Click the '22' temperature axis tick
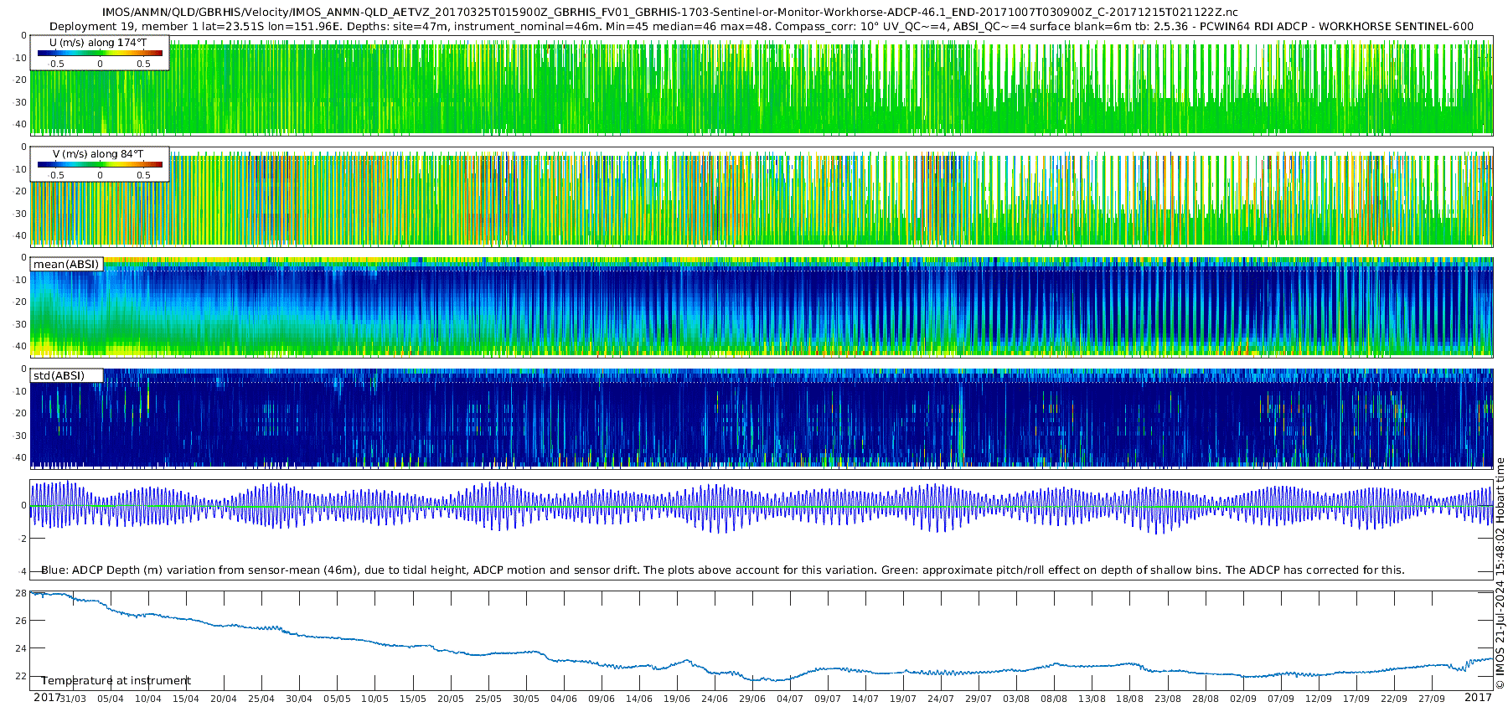The height and width of the screenshot is (712, 1508). click(21, 676)
